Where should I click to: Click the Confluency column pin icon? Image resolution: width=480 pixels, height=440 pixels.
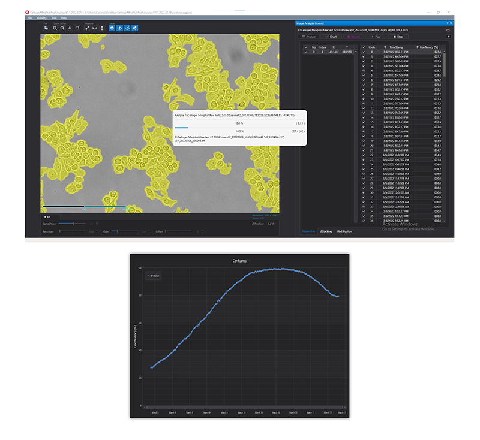click(x=417, y=47)
